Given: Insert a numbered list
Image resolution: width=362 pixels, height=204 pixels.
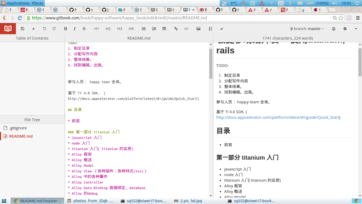Looking at the screenshot, I should 154,29.
